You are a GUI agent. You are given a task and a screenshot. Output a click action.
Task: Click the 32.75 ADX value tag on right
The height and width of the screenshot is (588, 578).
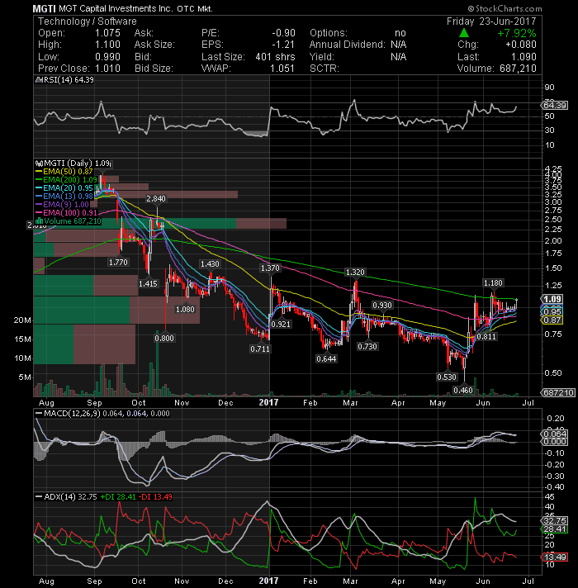555,521
